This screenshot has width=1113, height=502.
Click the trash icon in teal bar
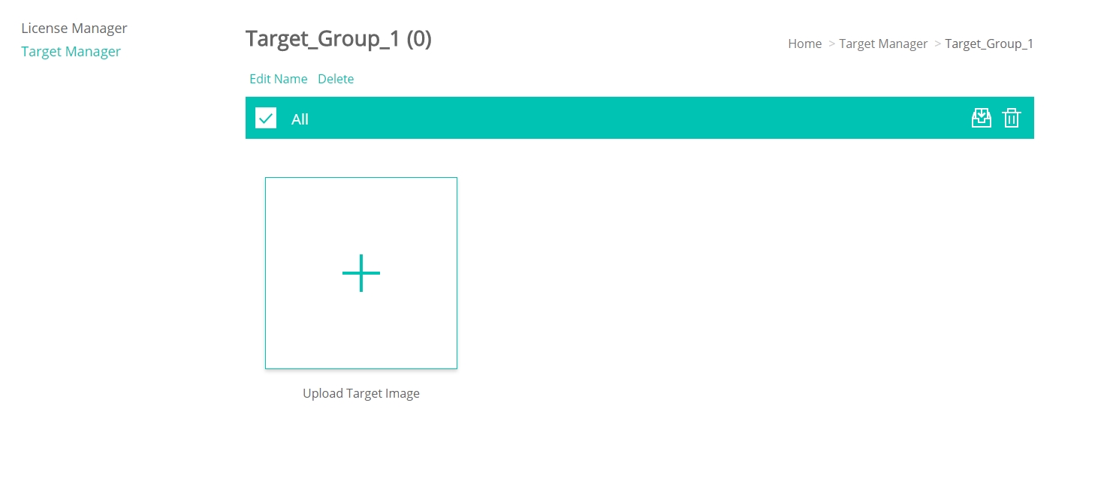(x=1012, y=118)
